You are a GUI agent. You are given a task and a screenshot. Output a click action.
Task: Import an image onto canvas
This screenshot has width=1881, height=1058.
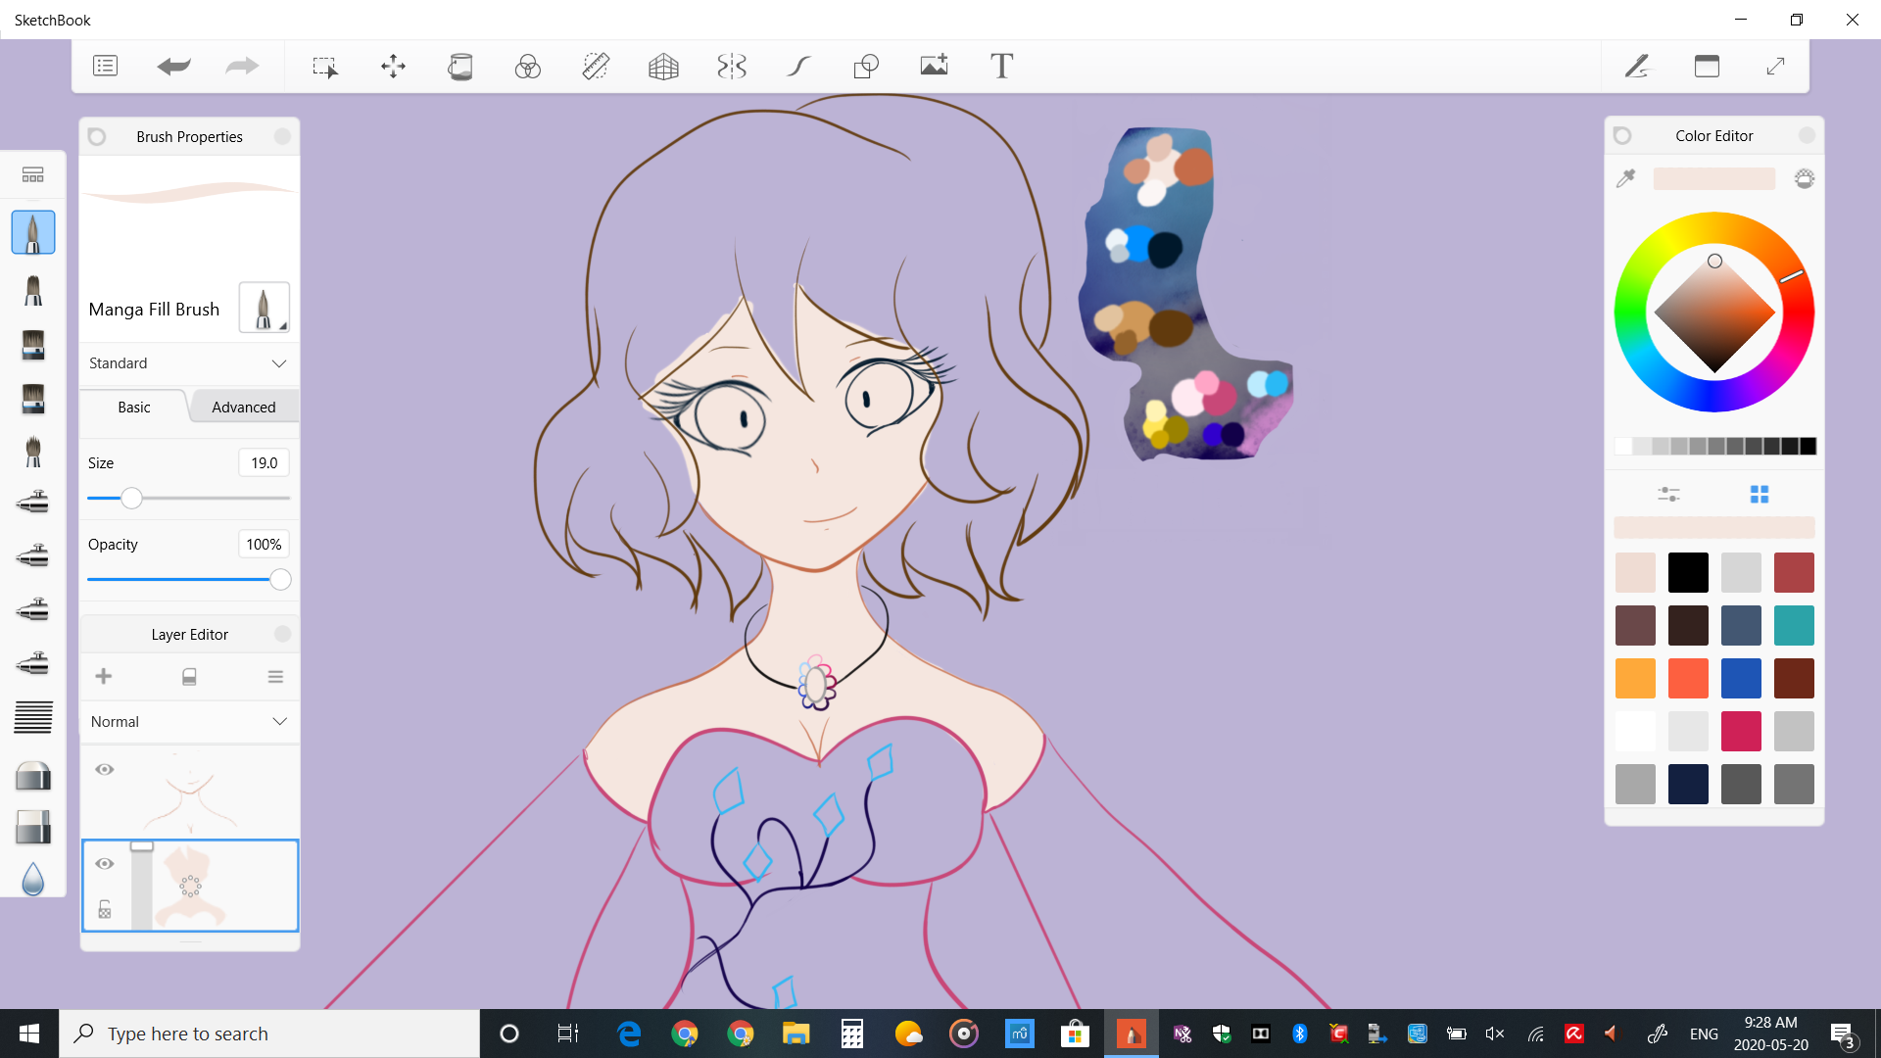(x=935, y=66)
